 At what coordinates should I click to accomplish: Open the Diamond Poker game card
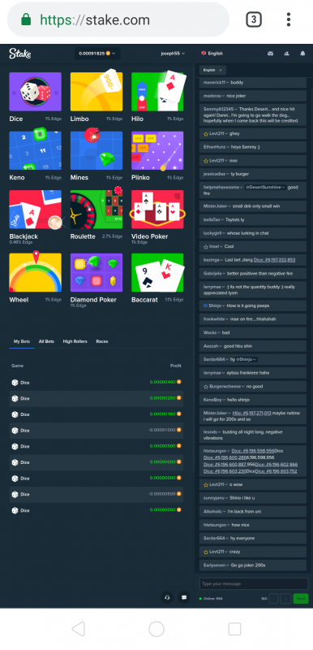[96, 272]
